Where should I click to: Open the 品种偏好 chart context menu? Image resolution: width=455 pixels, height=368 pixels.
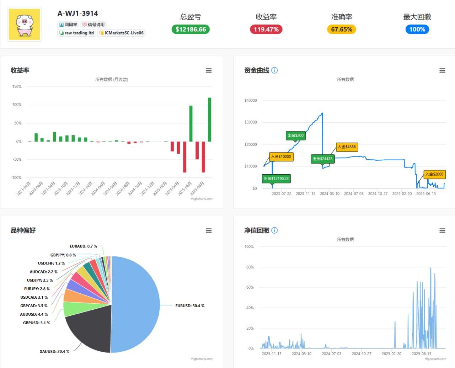[x=209, y=230]
